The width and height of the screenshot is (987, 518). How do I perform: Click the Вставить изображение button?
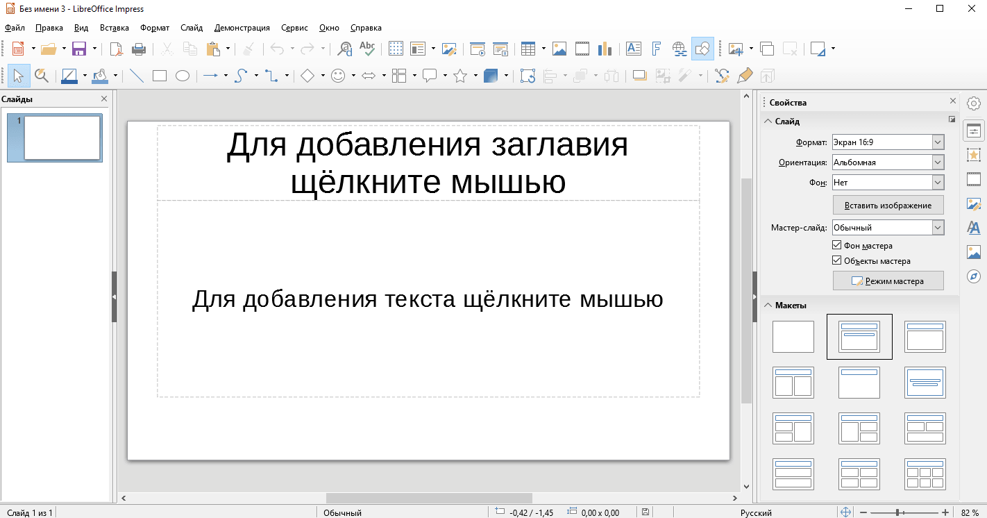point(888,206)
